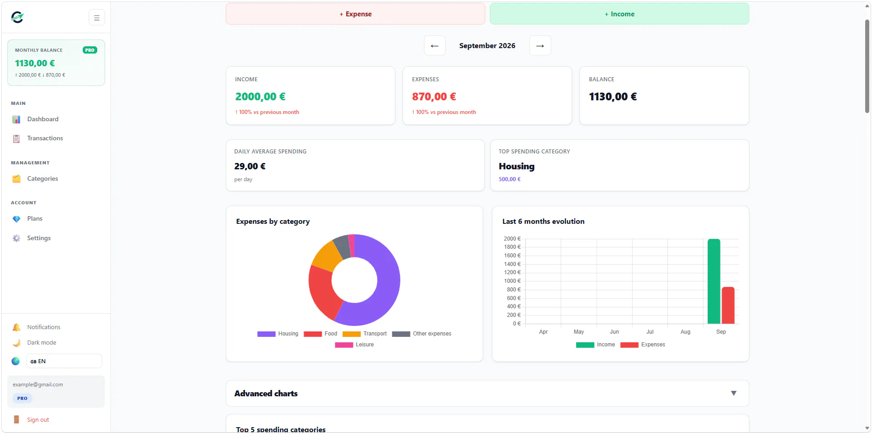Screen dimensions: 872x434
Task: Click the Sign out link
Action: pos(38,420)
